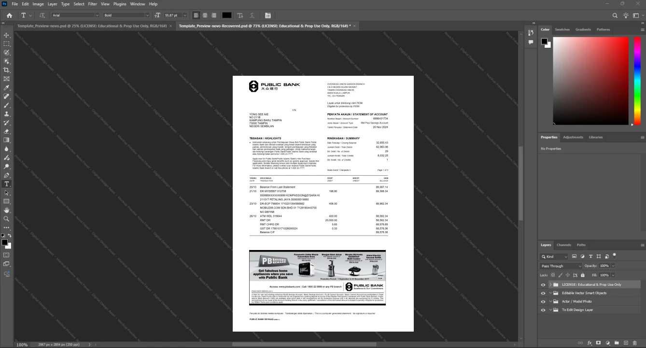Open the Opacity 100% dropdown arrow
646x348 pixels.
pos(613,266)
